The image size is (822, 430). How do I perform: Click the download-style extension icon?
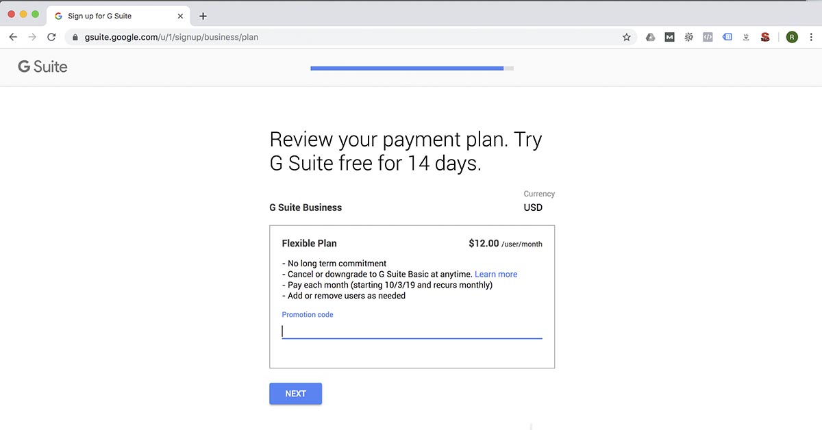click(x=746, y=36)
